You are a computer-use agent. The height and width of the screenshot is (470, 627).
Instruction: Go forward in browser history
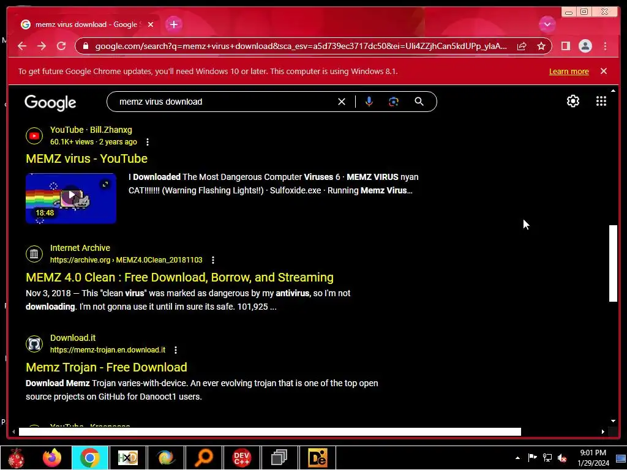(42, 46)
